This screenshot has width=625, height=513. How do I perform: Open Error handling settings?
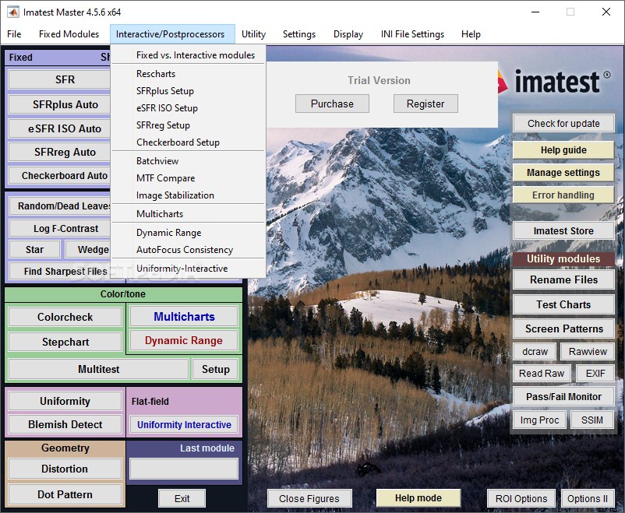pyautogui.click(x=563, y=195)
